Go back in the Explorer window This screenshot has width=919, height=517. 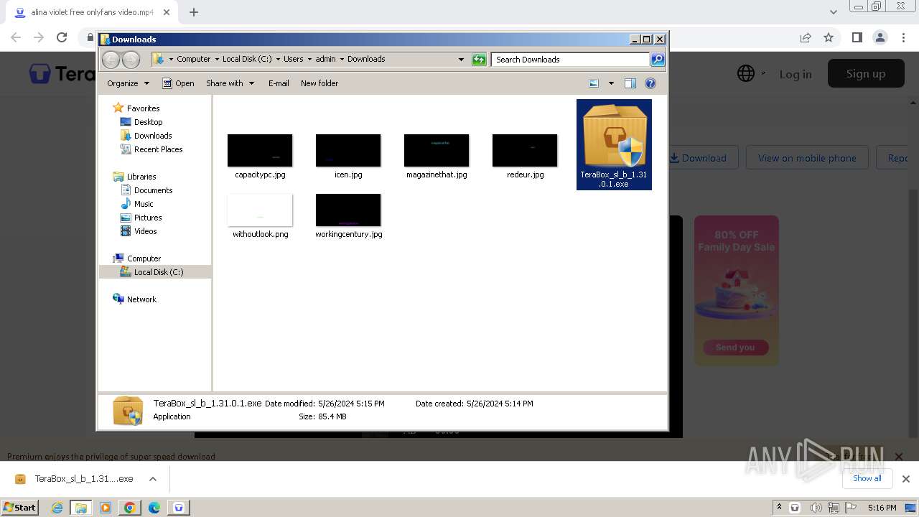[111, 60]
